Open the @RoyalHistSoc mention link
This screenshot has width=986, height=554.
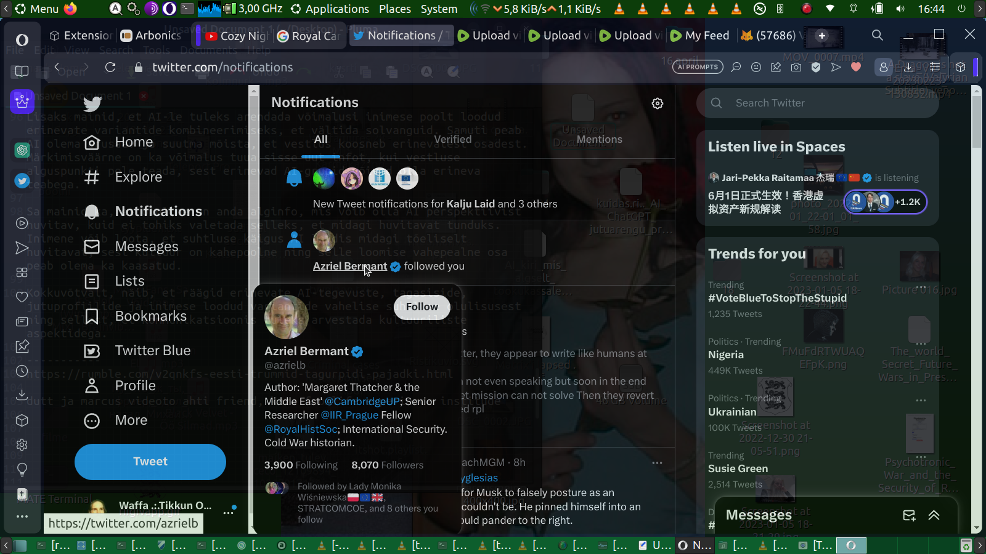tap(301, 429)
